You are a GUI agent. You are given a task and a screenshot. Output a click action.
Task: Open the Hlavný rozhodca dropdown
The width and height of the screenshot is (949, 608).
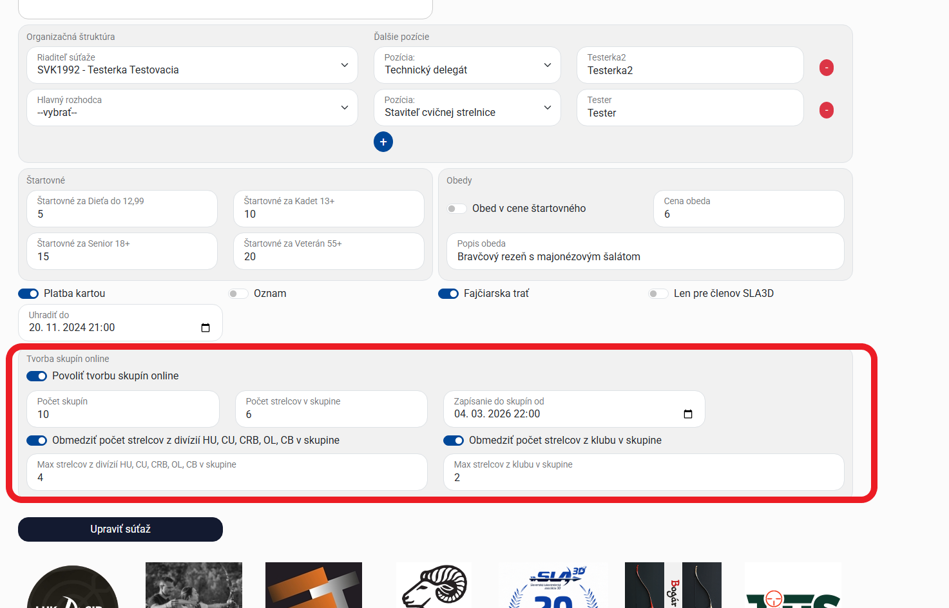pyautogui.click(x=192, y=108)
